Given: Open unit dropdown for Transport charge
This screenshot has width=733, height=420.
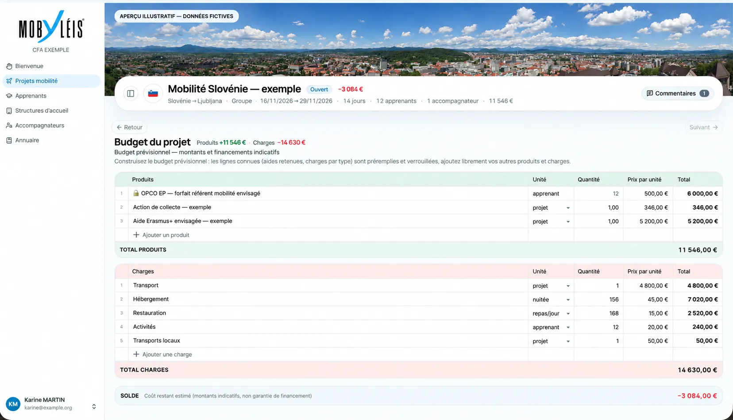Looking at the screenshot, I should point(551,286).
